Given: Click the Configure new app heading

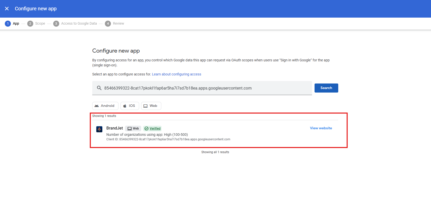Looking at the screenshot, I should click(x=116, y=51).
